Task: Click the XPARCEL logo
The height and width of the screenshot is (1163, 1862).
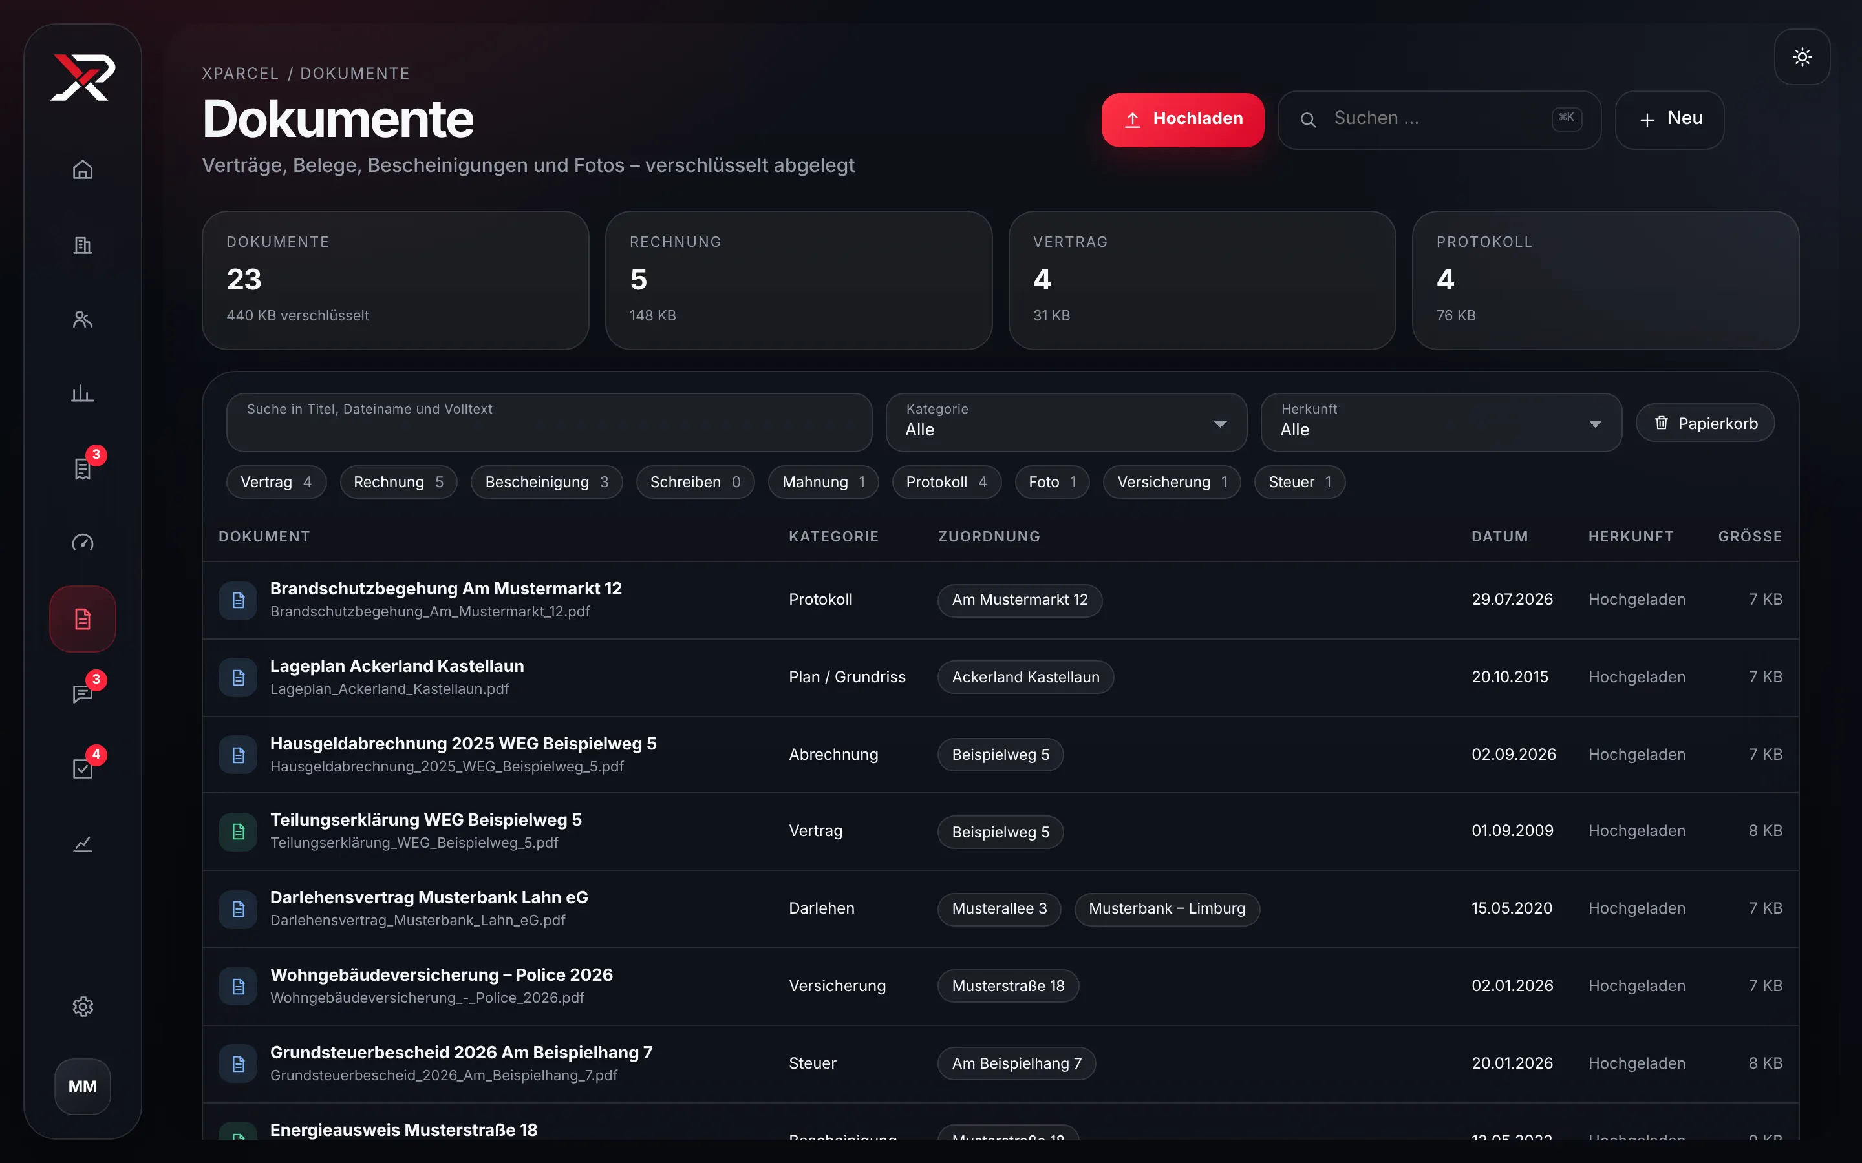Action: [x=82, y=77]
